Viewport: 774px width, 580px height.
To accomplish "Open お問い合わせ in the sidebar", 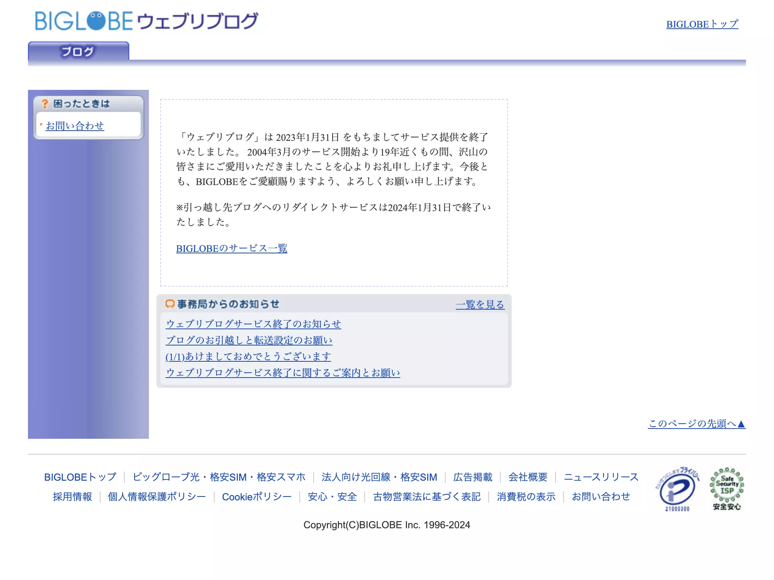I will point(75,126).
